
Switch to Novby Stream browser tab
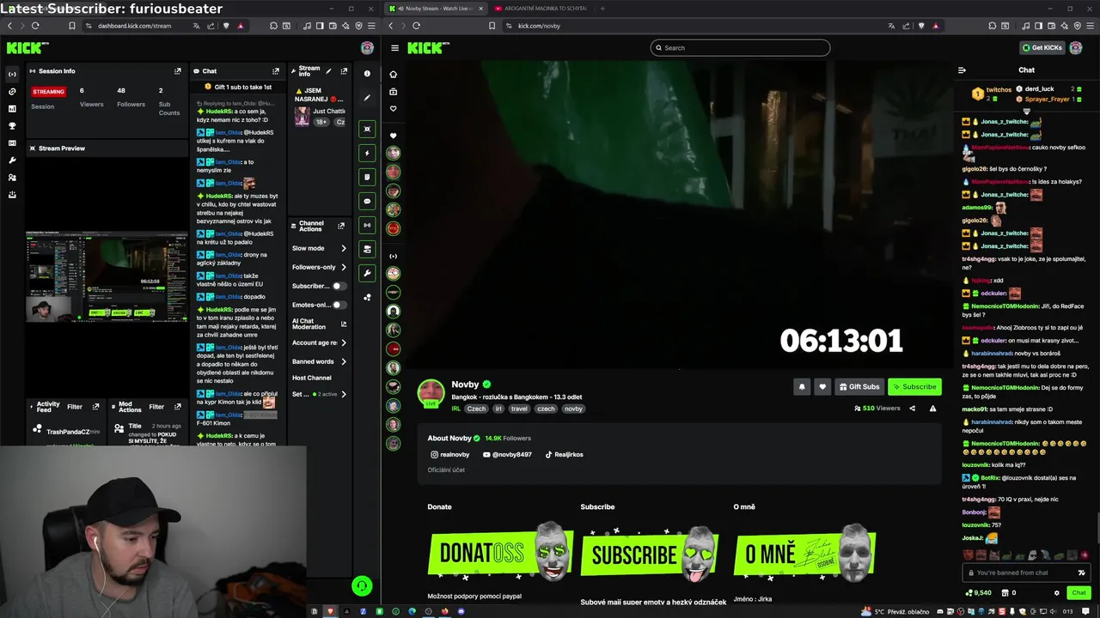435,9
